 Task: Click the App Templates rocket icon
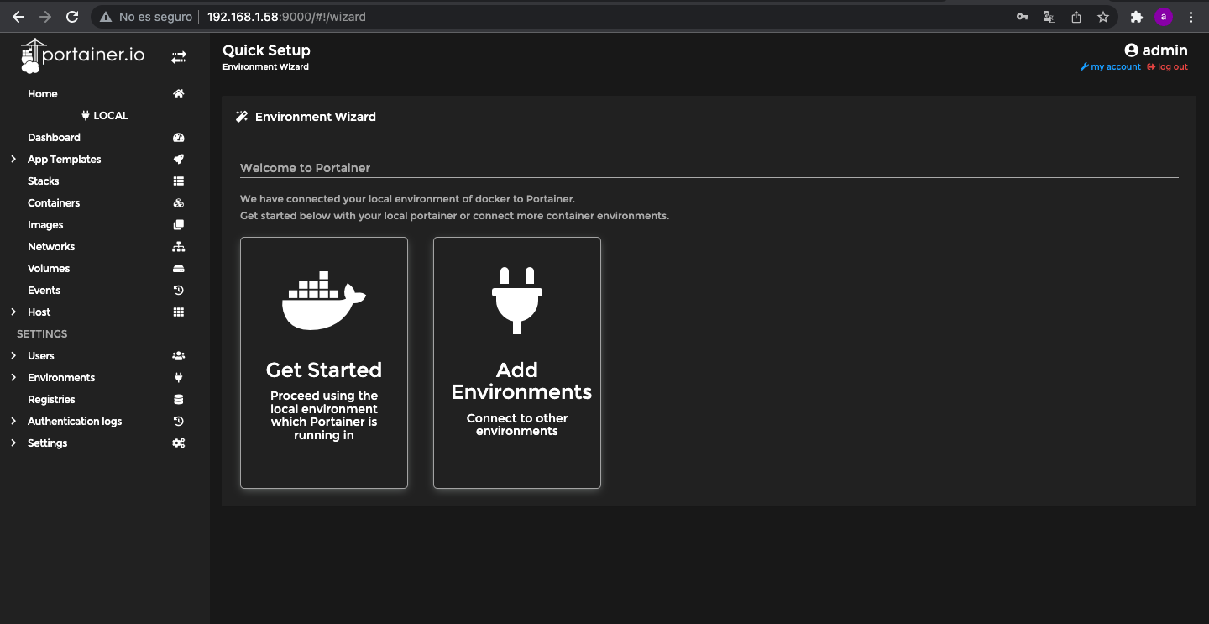click(x=178, y=160)
